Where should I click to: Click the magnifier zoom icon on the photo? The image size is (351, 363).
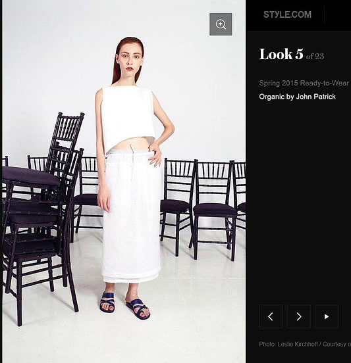tap(221, 24)
